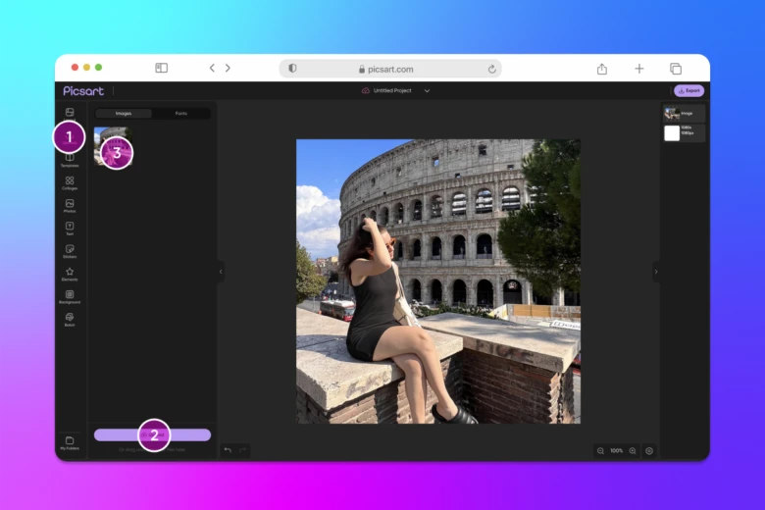Click the purple Export button
Image resolution: width=765 pixels, height=510 pixels.
click(x=688, y=90)
